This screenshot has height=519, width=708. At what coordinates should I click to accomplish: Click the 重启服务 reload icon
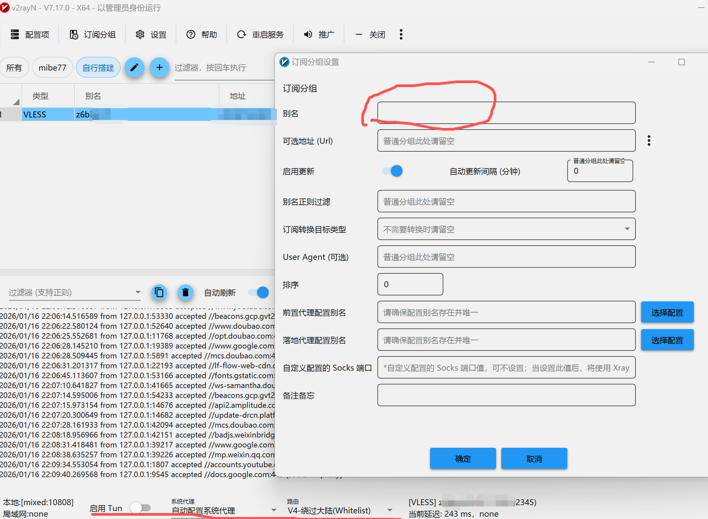click(242, 34)
